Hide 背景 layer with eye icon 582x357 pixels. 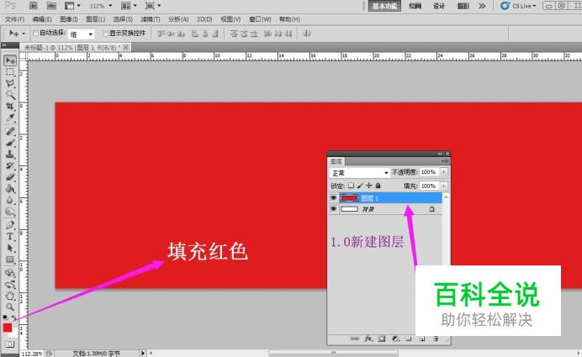point(333,209)
